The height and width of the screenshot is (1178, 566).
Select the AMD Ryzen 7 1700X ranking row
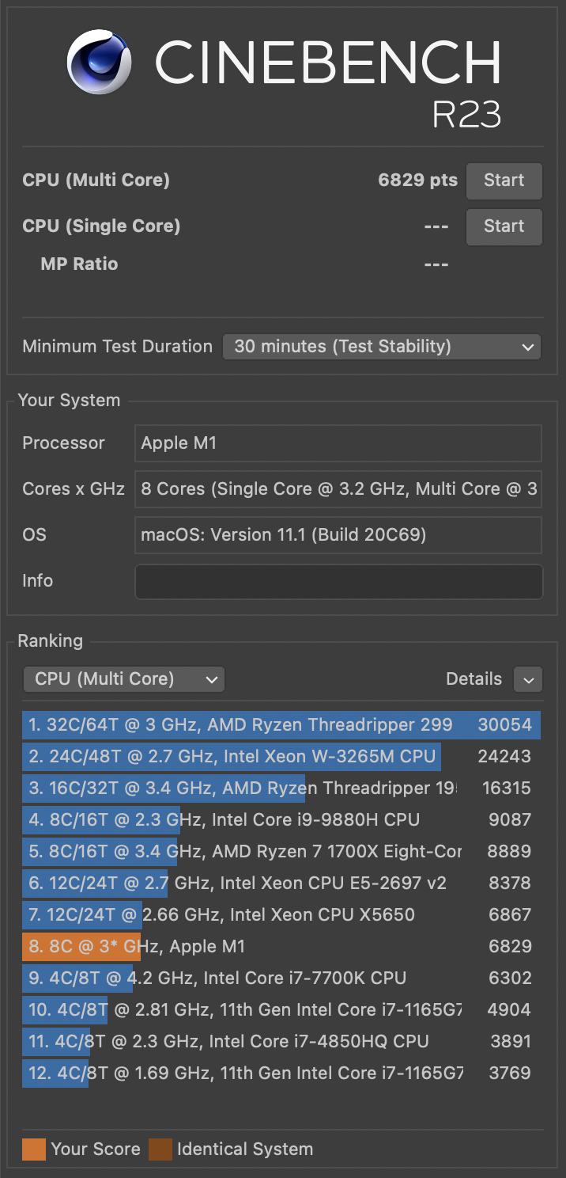pyautogui.click(x=281, y=852)
